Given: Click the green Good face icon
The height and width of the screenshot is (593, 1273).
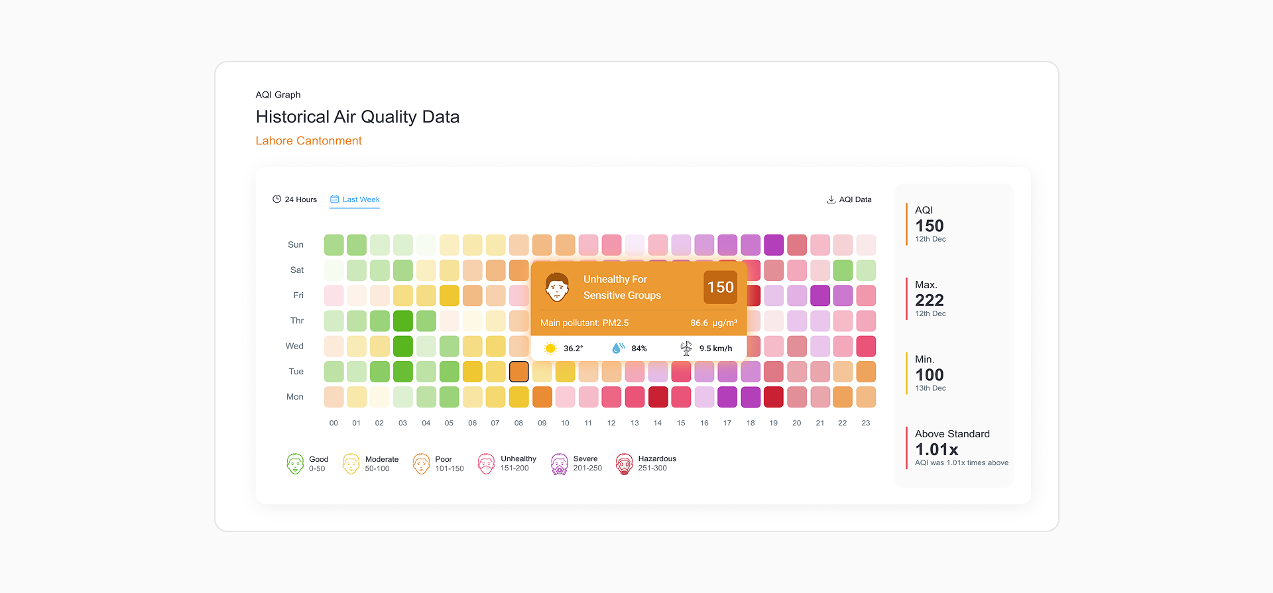Looking at the screenshot, I should [x=295, y=464].
